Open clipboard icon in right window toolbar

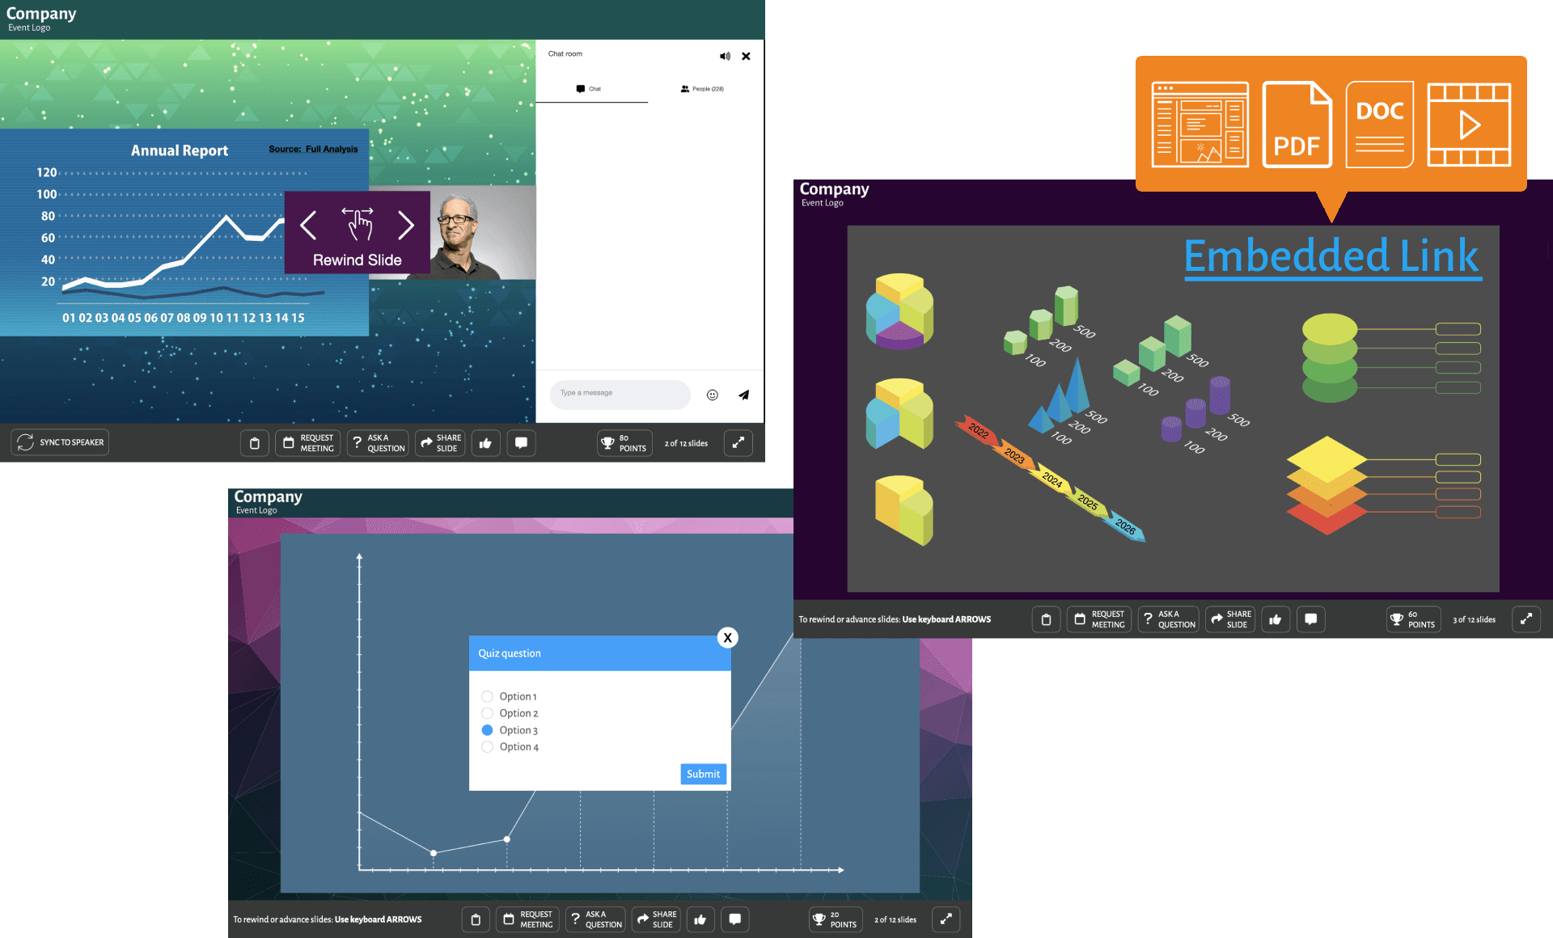pyautogui.click(x=1046, y=619)
